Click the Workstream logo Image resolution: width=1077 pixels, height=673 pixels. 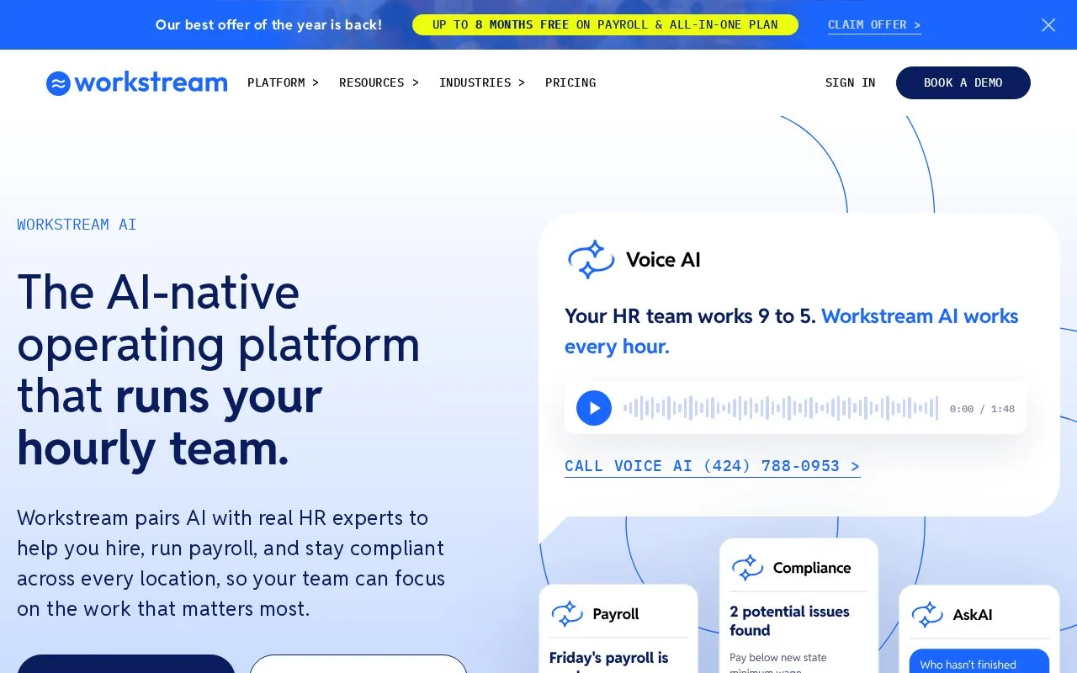[136, 82]
